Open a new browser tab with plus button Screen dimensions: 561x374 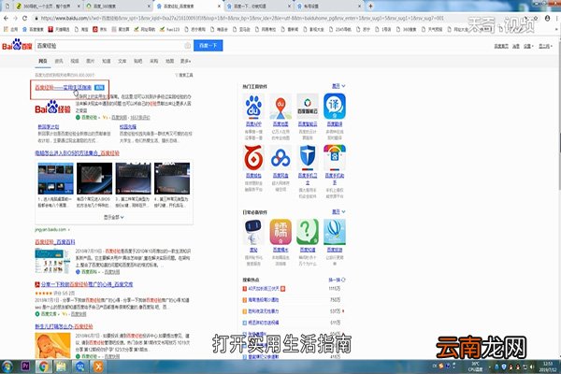(370, 7)
